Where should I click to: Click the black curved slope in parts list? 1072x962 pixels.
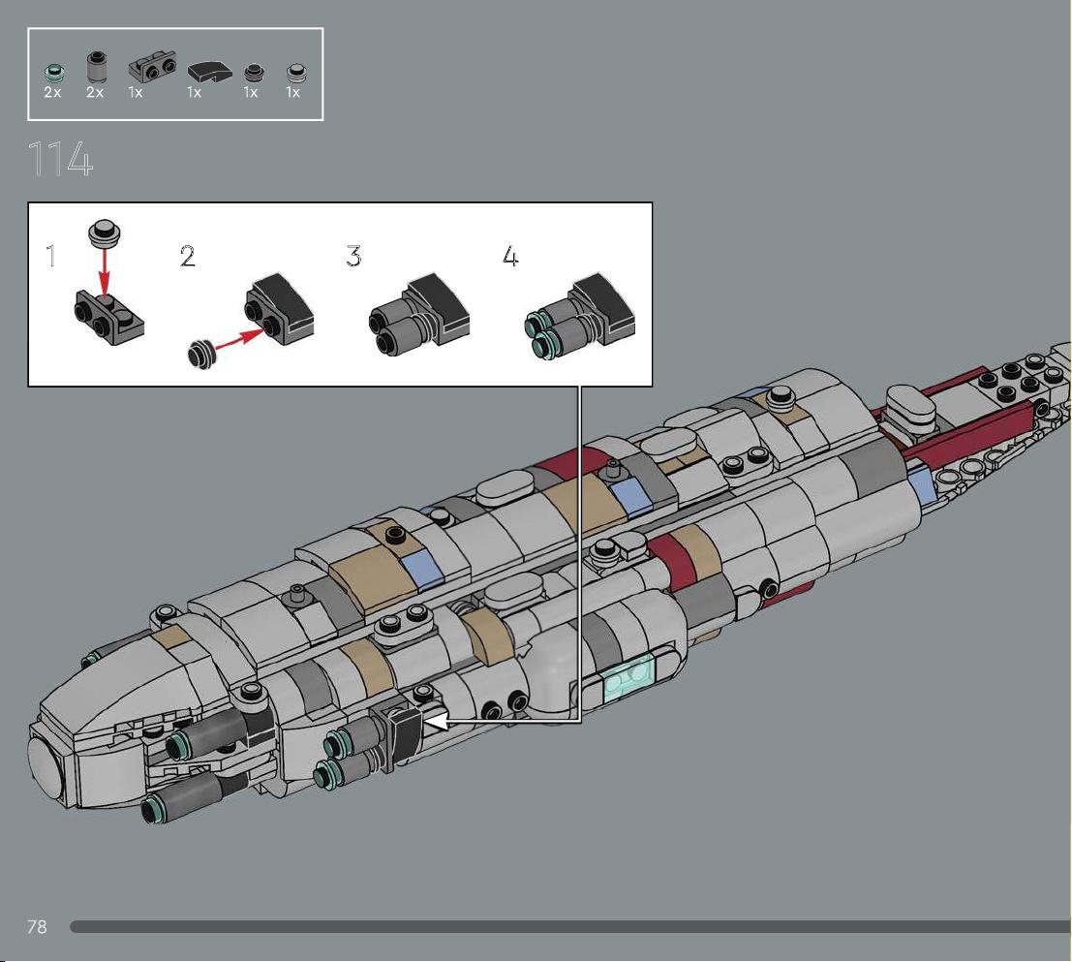point(210,72)
